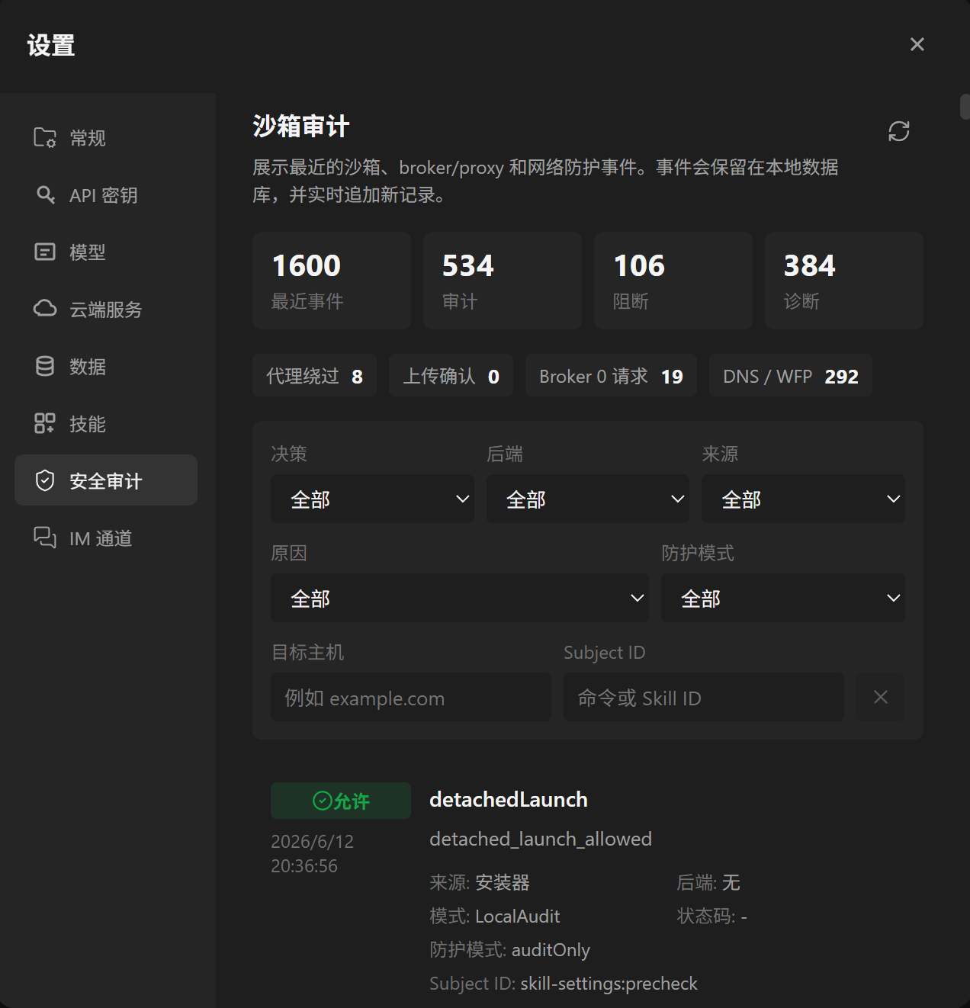Click the 模式: LocalAudit detail
This screenshot has width=970, height=1008.
495,916
